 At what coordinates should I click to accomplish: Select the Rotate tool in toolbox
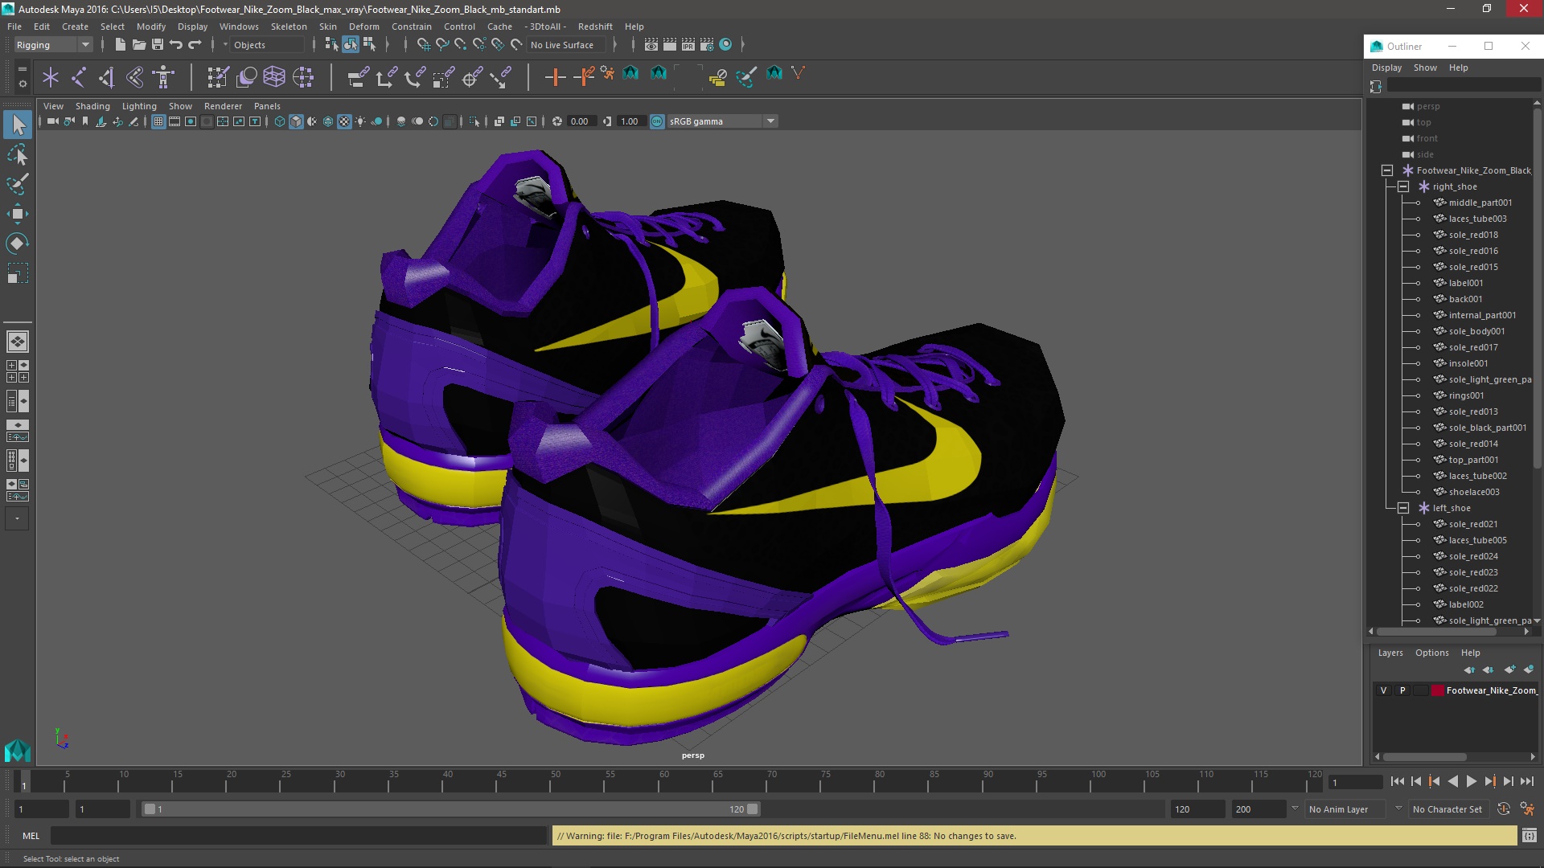pyautogui.click(x=18, y=244)
